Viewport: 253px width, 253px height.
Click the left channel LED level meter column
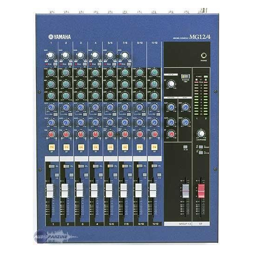point(196,98)
